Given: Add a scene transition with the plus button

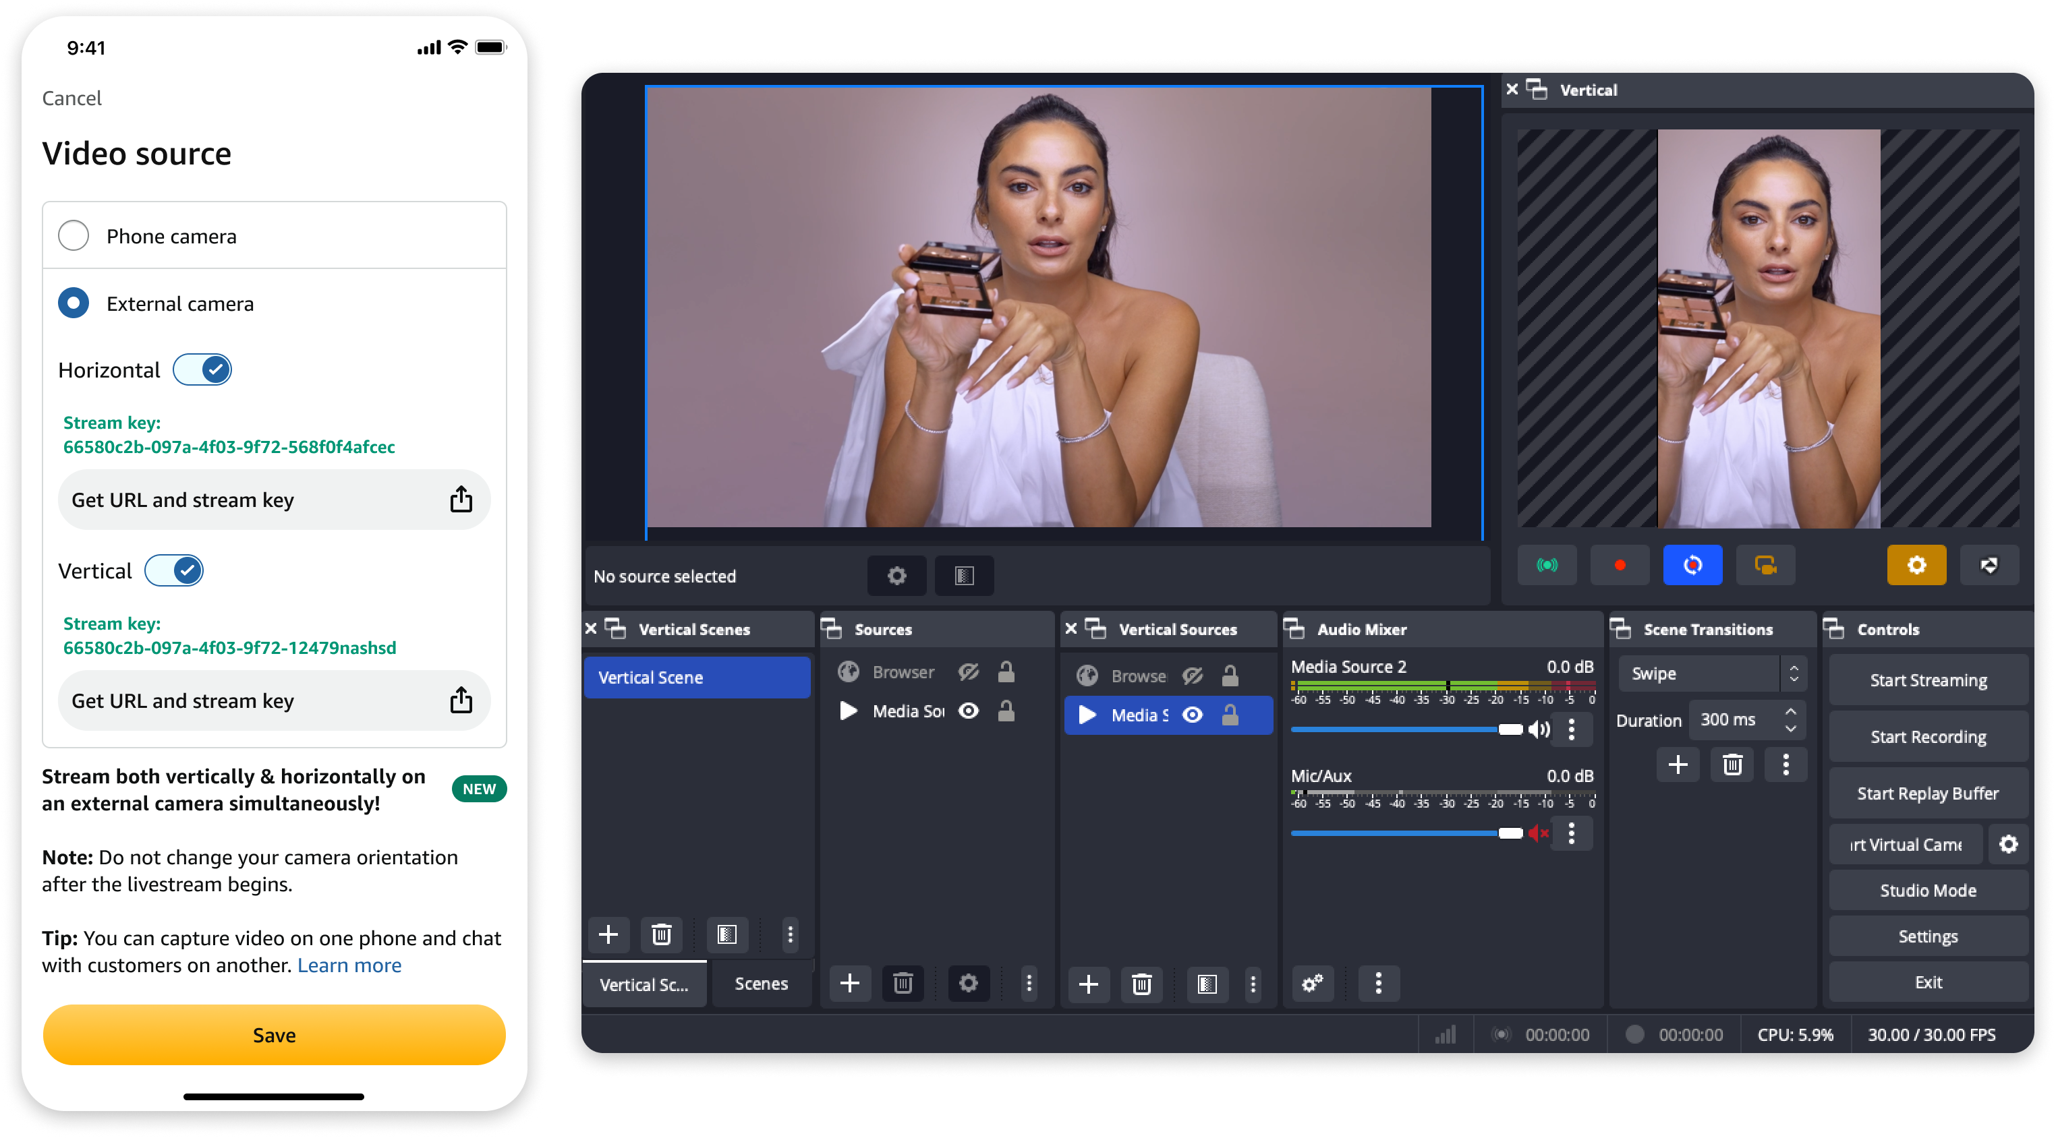Looking at the screenshot, I should click(1678, 765).
